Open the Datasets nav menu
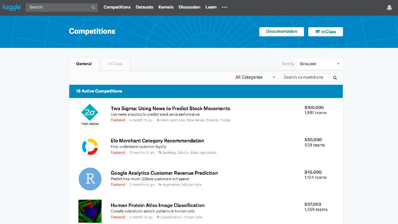The image size is (398, 224). [145, 7]
